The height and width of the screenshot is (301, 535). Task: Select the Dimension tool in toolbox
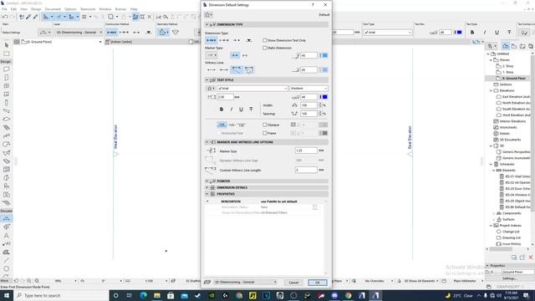[7, 219]
